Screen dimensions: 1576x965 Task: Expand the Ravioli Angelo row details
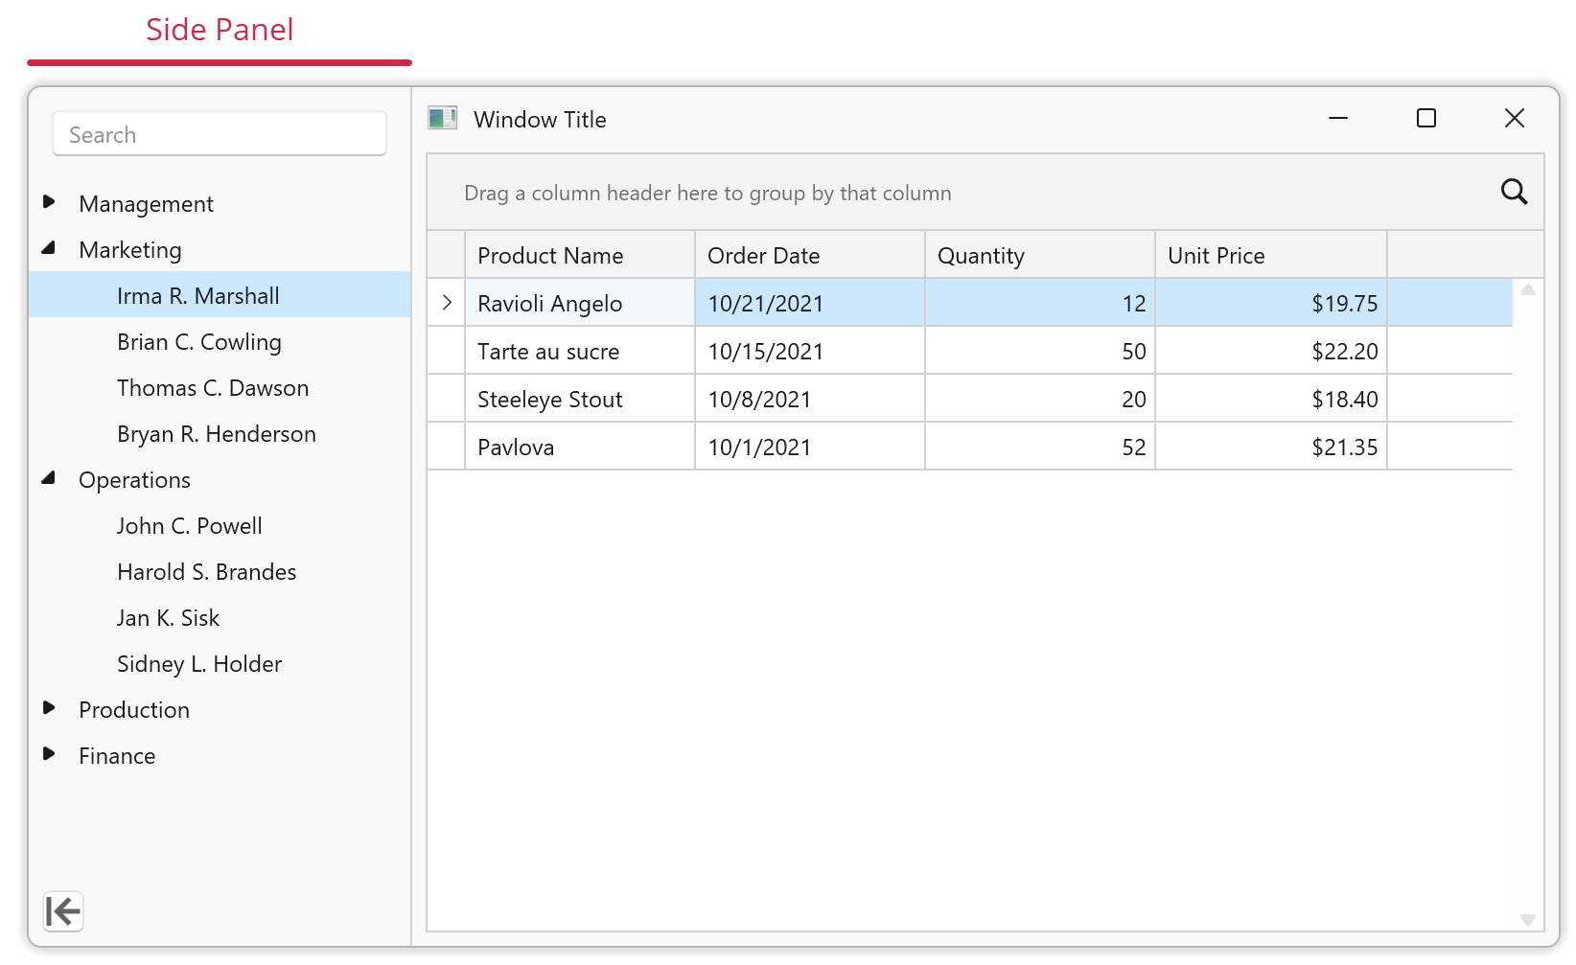447,303
